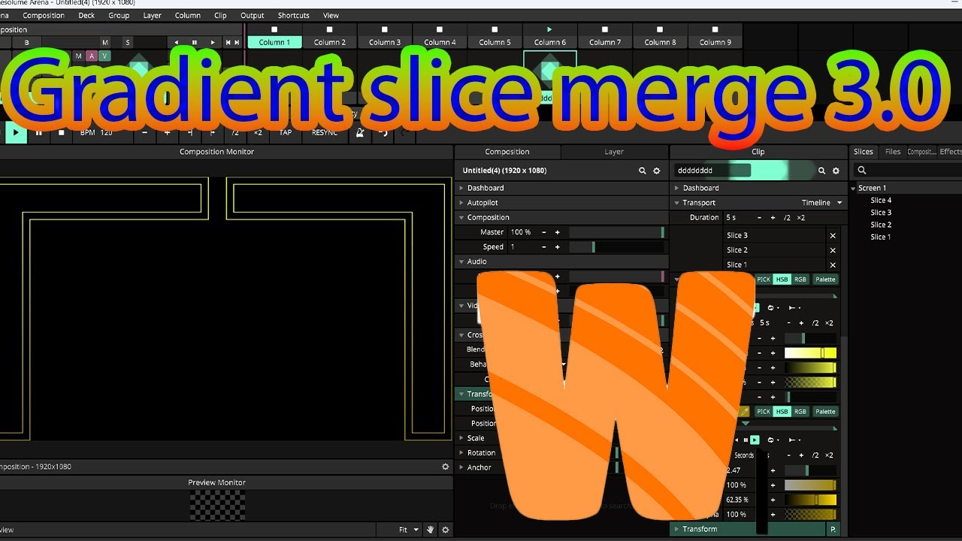Toggle the S solo button
The width and height of the screenshot is (962, 541).
[128, 43]
